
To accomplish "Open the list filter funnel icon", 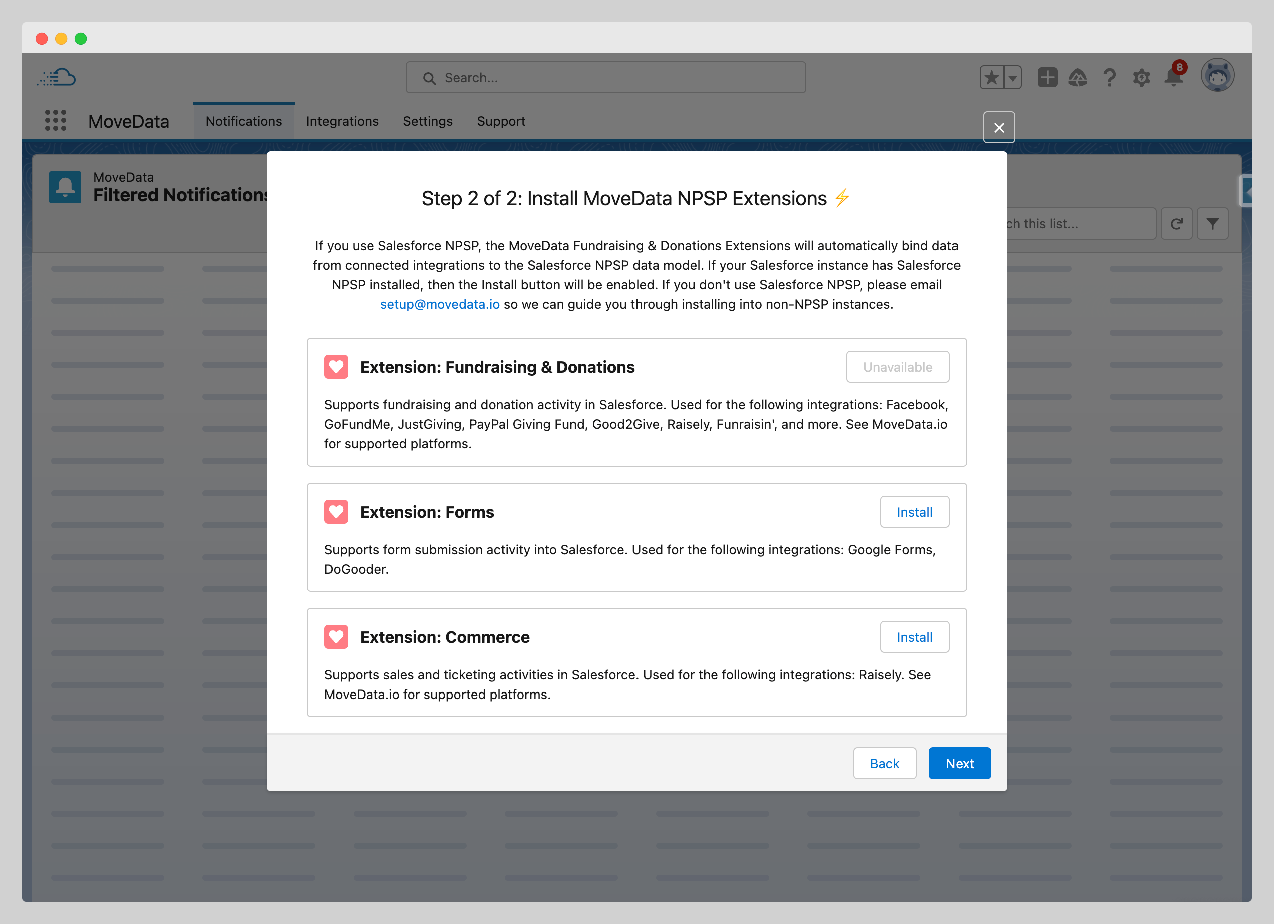I will (x=1212, y=224).
